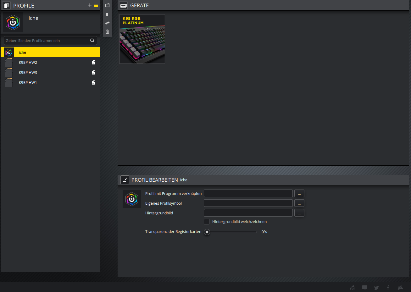Click the SD card icon on K95P HW3
This screenshot has height=292, width=411.
pyautogui.click(x=93, y=73)
